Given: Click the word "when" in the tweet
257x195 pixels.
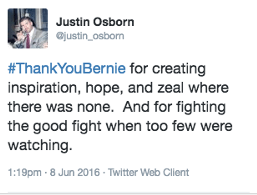Looking at the screenshot, I should (124, 126).
